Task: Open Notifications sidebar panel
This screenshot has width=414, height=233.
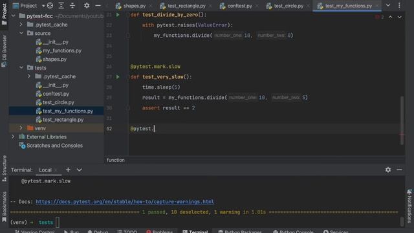Action: [409, 206]
